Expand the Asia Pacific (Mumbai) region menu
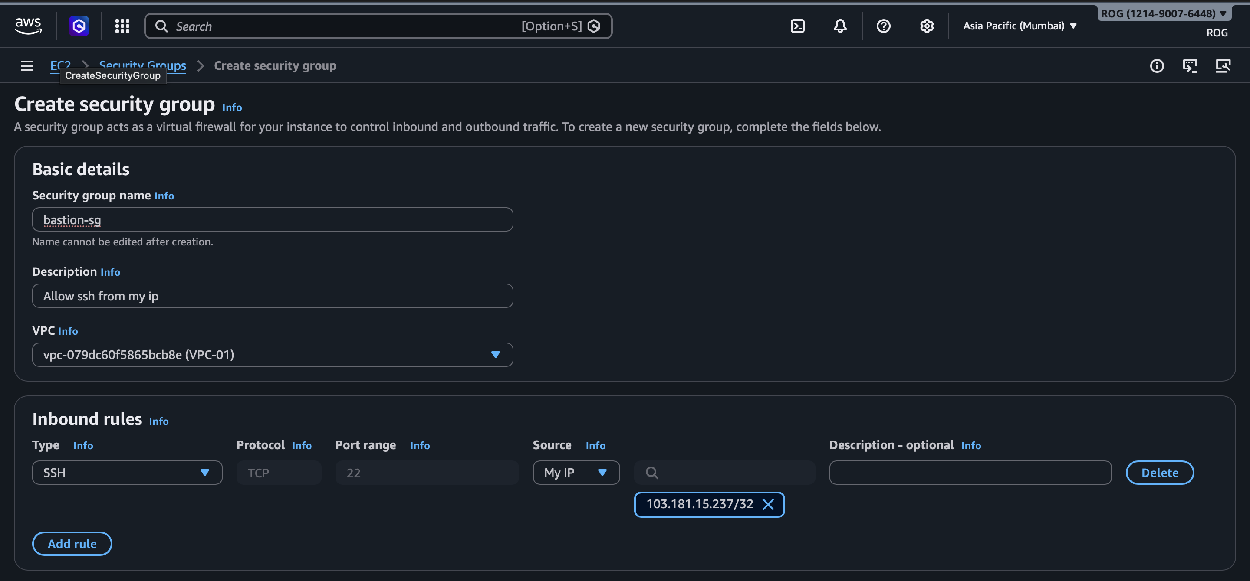The width and height of the screenshot is (1250, 581). pos(1020,26)
